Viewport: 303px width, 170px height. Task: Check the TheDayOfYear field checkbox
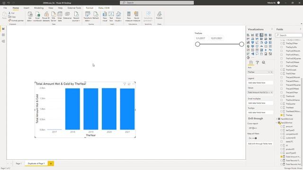tap(282, 43)
